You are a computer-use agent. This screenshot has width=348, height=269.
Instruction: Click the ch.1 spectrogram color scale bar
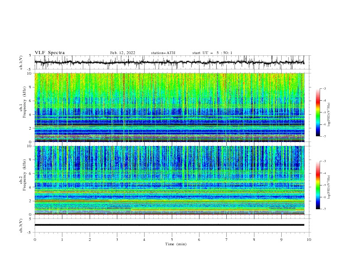click(x=318, y=113)
